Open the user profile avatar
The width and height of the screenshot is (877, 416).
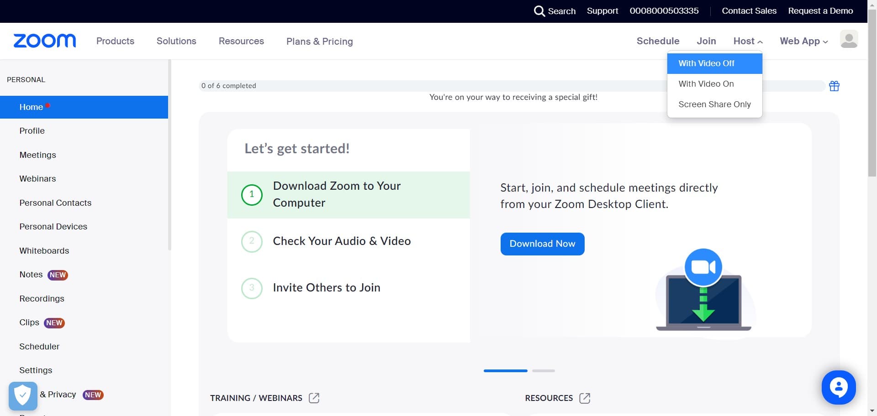[x=849, y=40]
